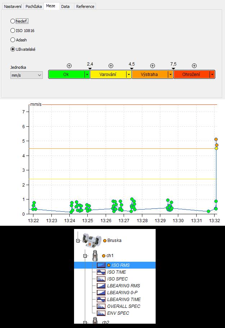Select the ISO RMS measurement
Viewport: 225px width, 328px height.
point(120,265)
